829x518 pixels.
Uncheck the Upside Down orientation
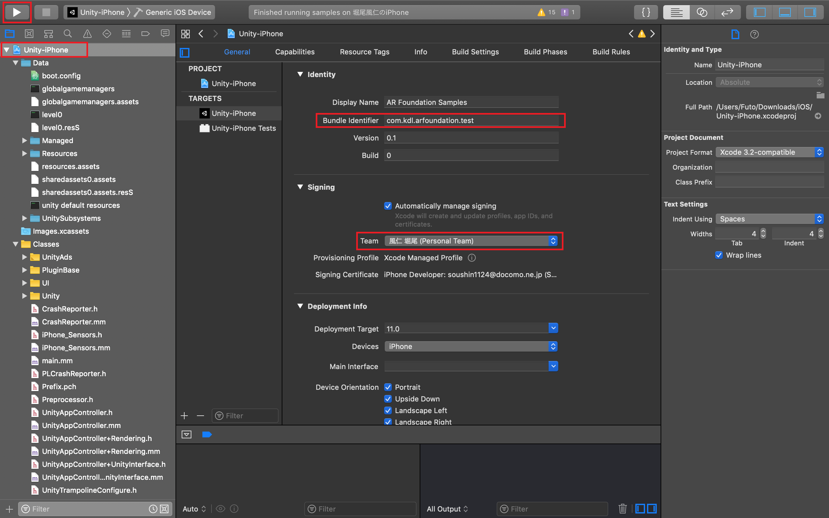(x=388, y=399)
